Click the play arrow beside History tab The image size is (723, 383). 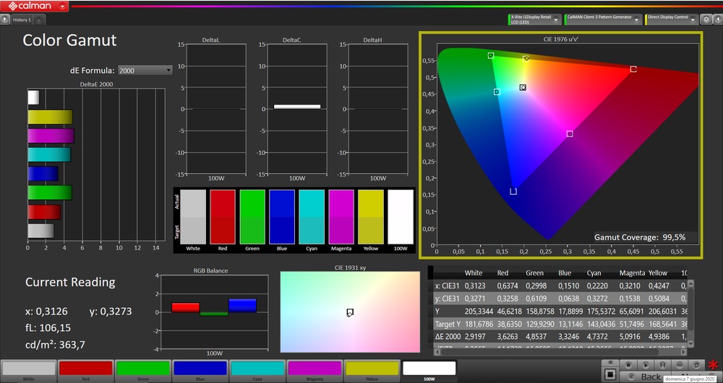point(5,20)
